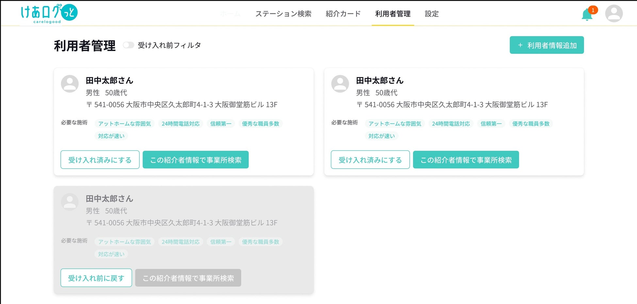Open the notification bell

pyautogui.click(x=587, y=15)
